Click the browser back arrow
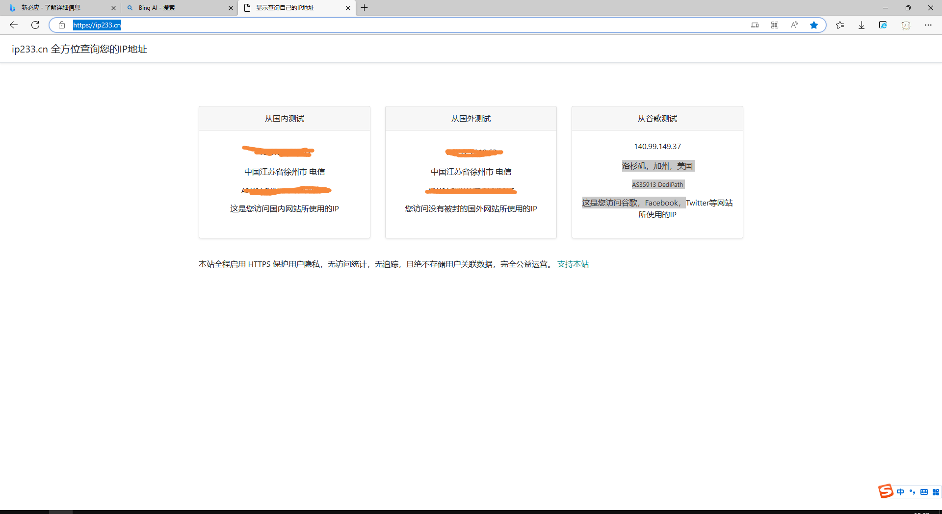The image size is (942, 514). click(x=14, y=25)
